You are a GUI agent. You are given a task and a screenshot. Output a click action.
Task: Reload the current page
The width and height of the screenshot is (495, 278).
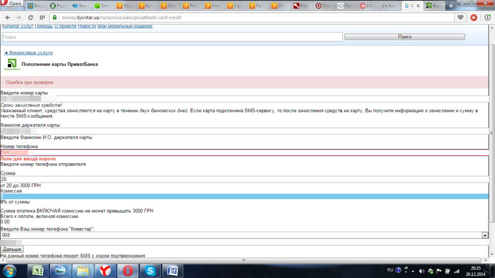pyautogui.click(x=30, y=18)
